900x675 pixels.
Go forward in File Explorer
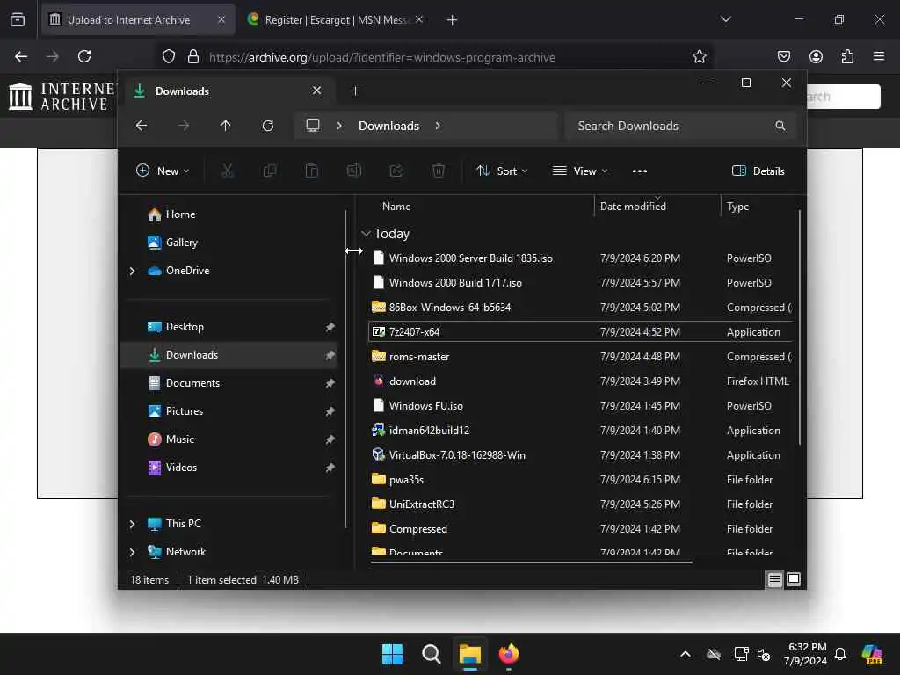(x=183, y=126)
